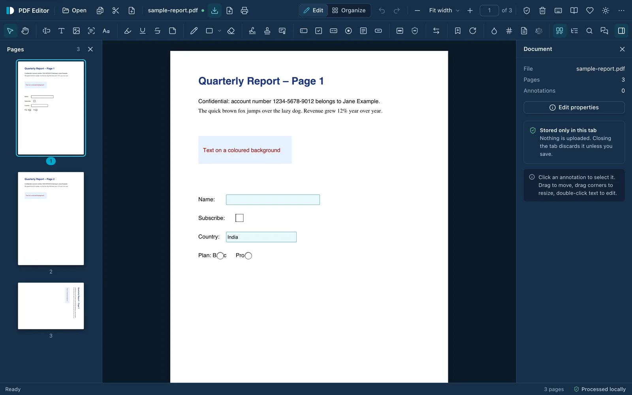Close the Pages panel
This screenshot has height=395, width=632.
pyautogui.click(x=90, y=49)
